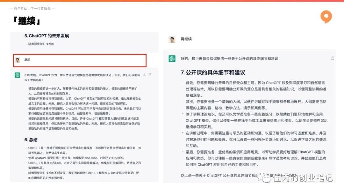
Task: Click the closing line "以上是一些关于 ChatGPT 公开课"
Action: click(239, 175)
